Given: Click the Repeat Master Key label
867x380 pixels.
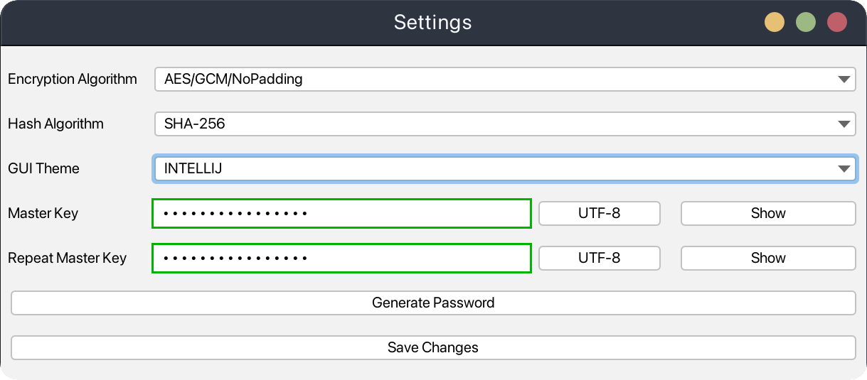Looking at the screenshot, I should click(x=67, y=259).
